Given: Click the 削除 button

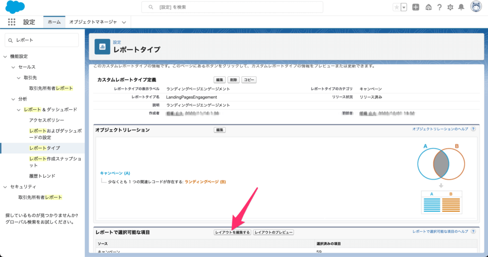Looking at the screenshot, I should click(x=234, y=80).
